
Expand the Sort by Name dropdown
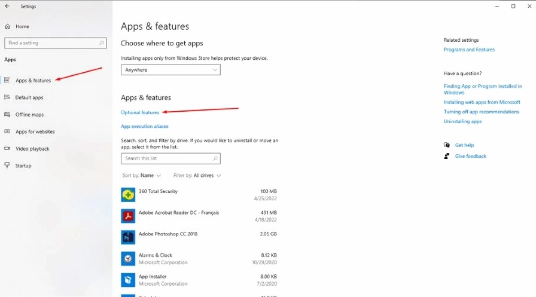coord(142,176)
